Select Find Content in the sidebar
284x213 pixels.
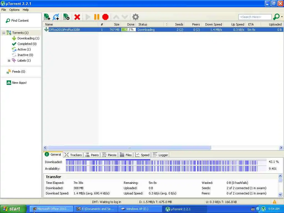[17, 21]
